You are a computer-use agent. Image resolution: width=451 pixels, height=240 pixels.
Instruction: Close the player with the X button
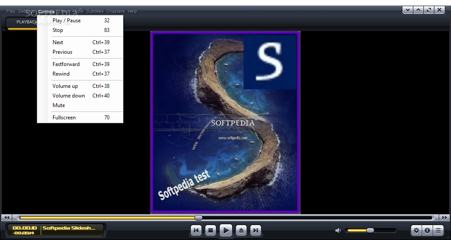pyautogui.click(x=440, y=10)
